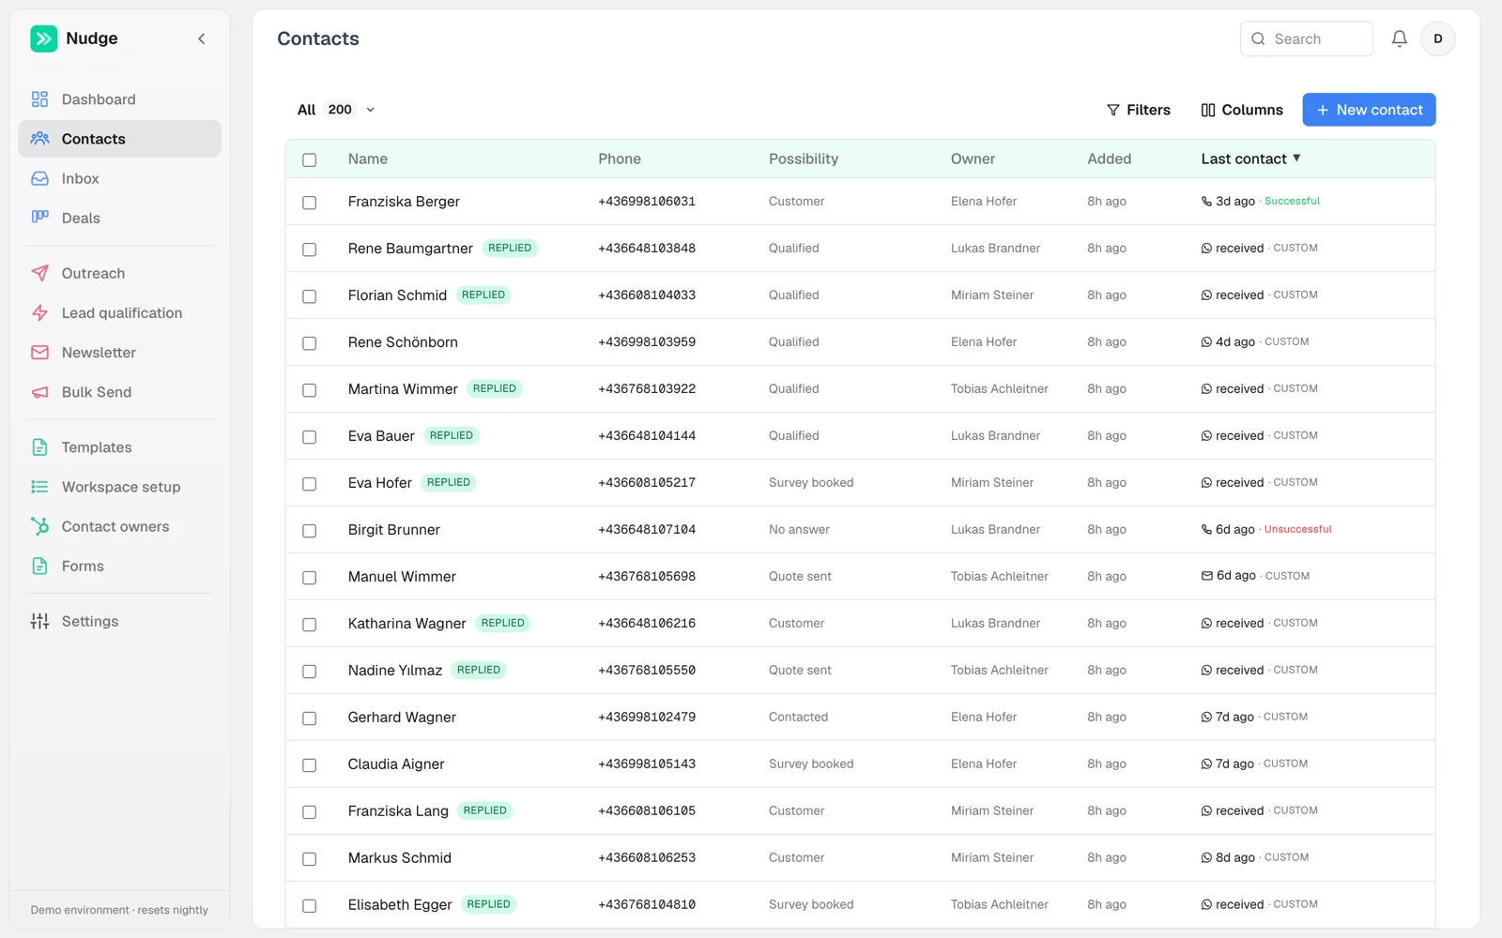Select the Katharina Wagner row checkbox
The image size is (1502, 938).
pos(309,625)
